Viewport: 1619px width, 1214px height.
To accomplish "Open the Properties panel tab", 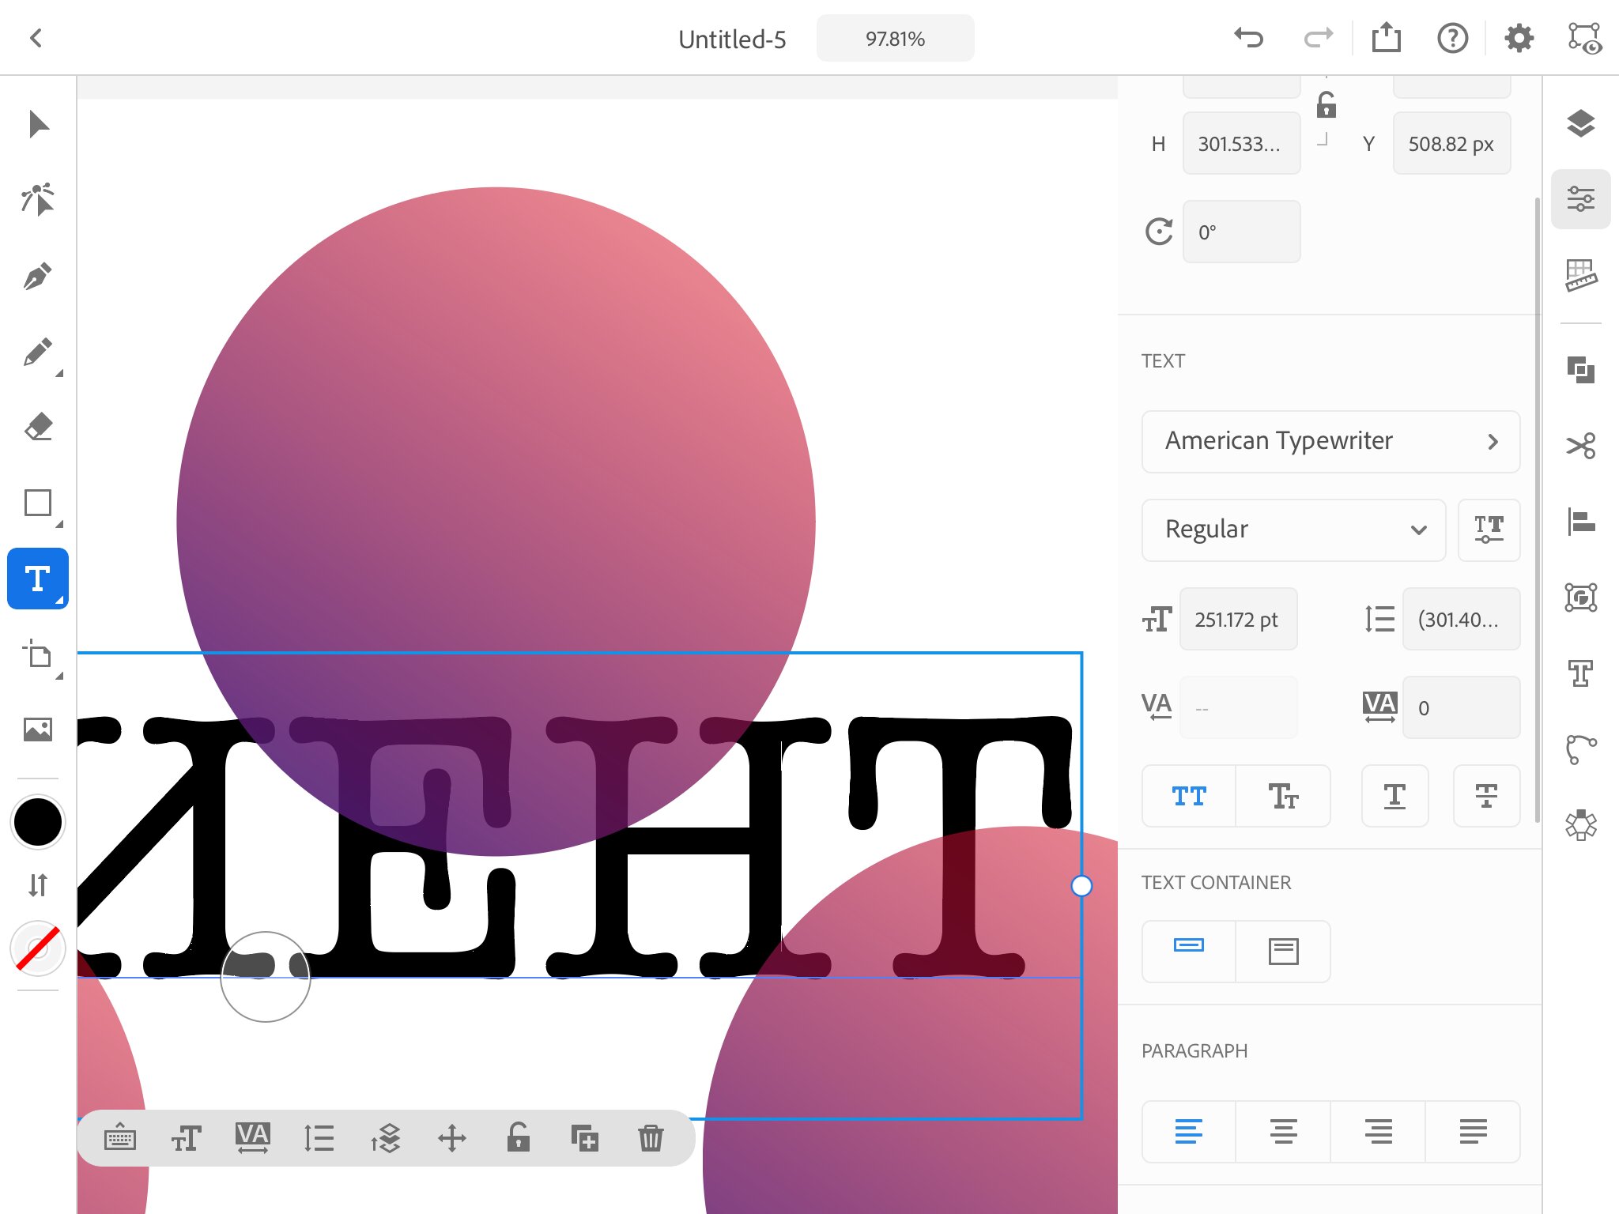I will pyautogui.click(x=1580, y=199).
